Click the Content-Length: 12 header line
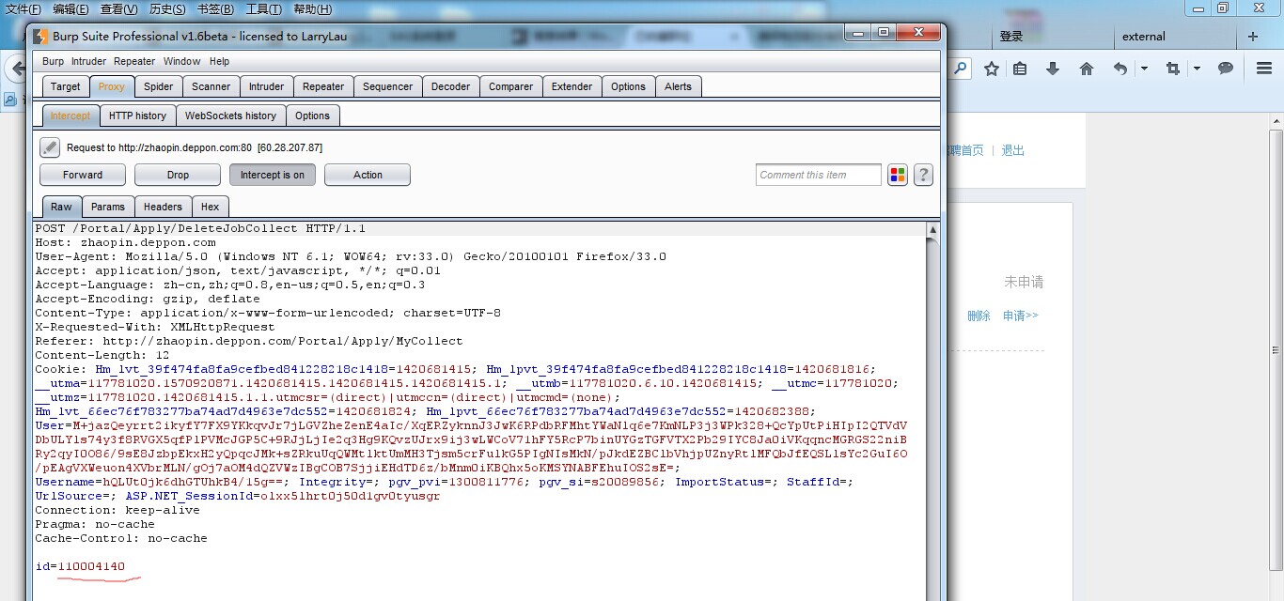Image resolution: width=1284 pixels, height=601 pixels. point(102,355)
